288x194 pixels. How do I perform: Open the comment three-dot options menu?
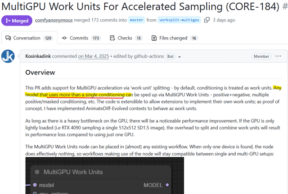coord(278,56)
